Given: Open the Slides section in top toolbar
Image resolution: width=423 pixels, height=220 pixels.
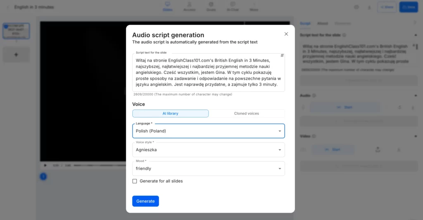Looking at the screenshot, I should (x=168, y=7).
